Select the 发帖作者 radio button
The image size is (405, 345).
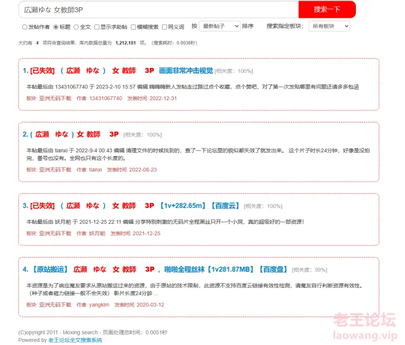[24, 27]
